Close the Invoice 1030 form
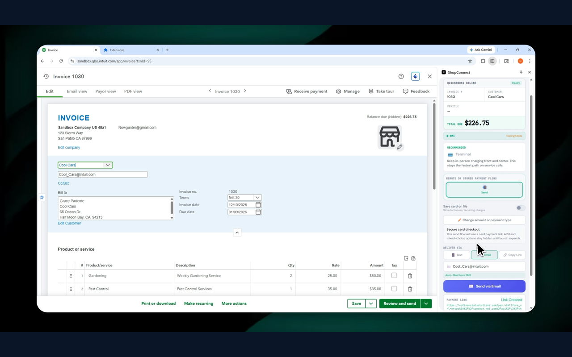 point(429,76)
